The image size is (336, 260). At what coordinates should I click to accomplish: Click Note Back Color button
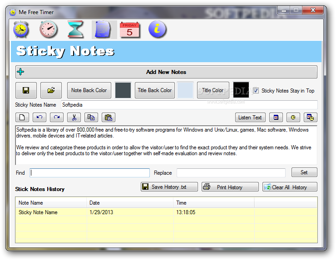tap(89, 90)
